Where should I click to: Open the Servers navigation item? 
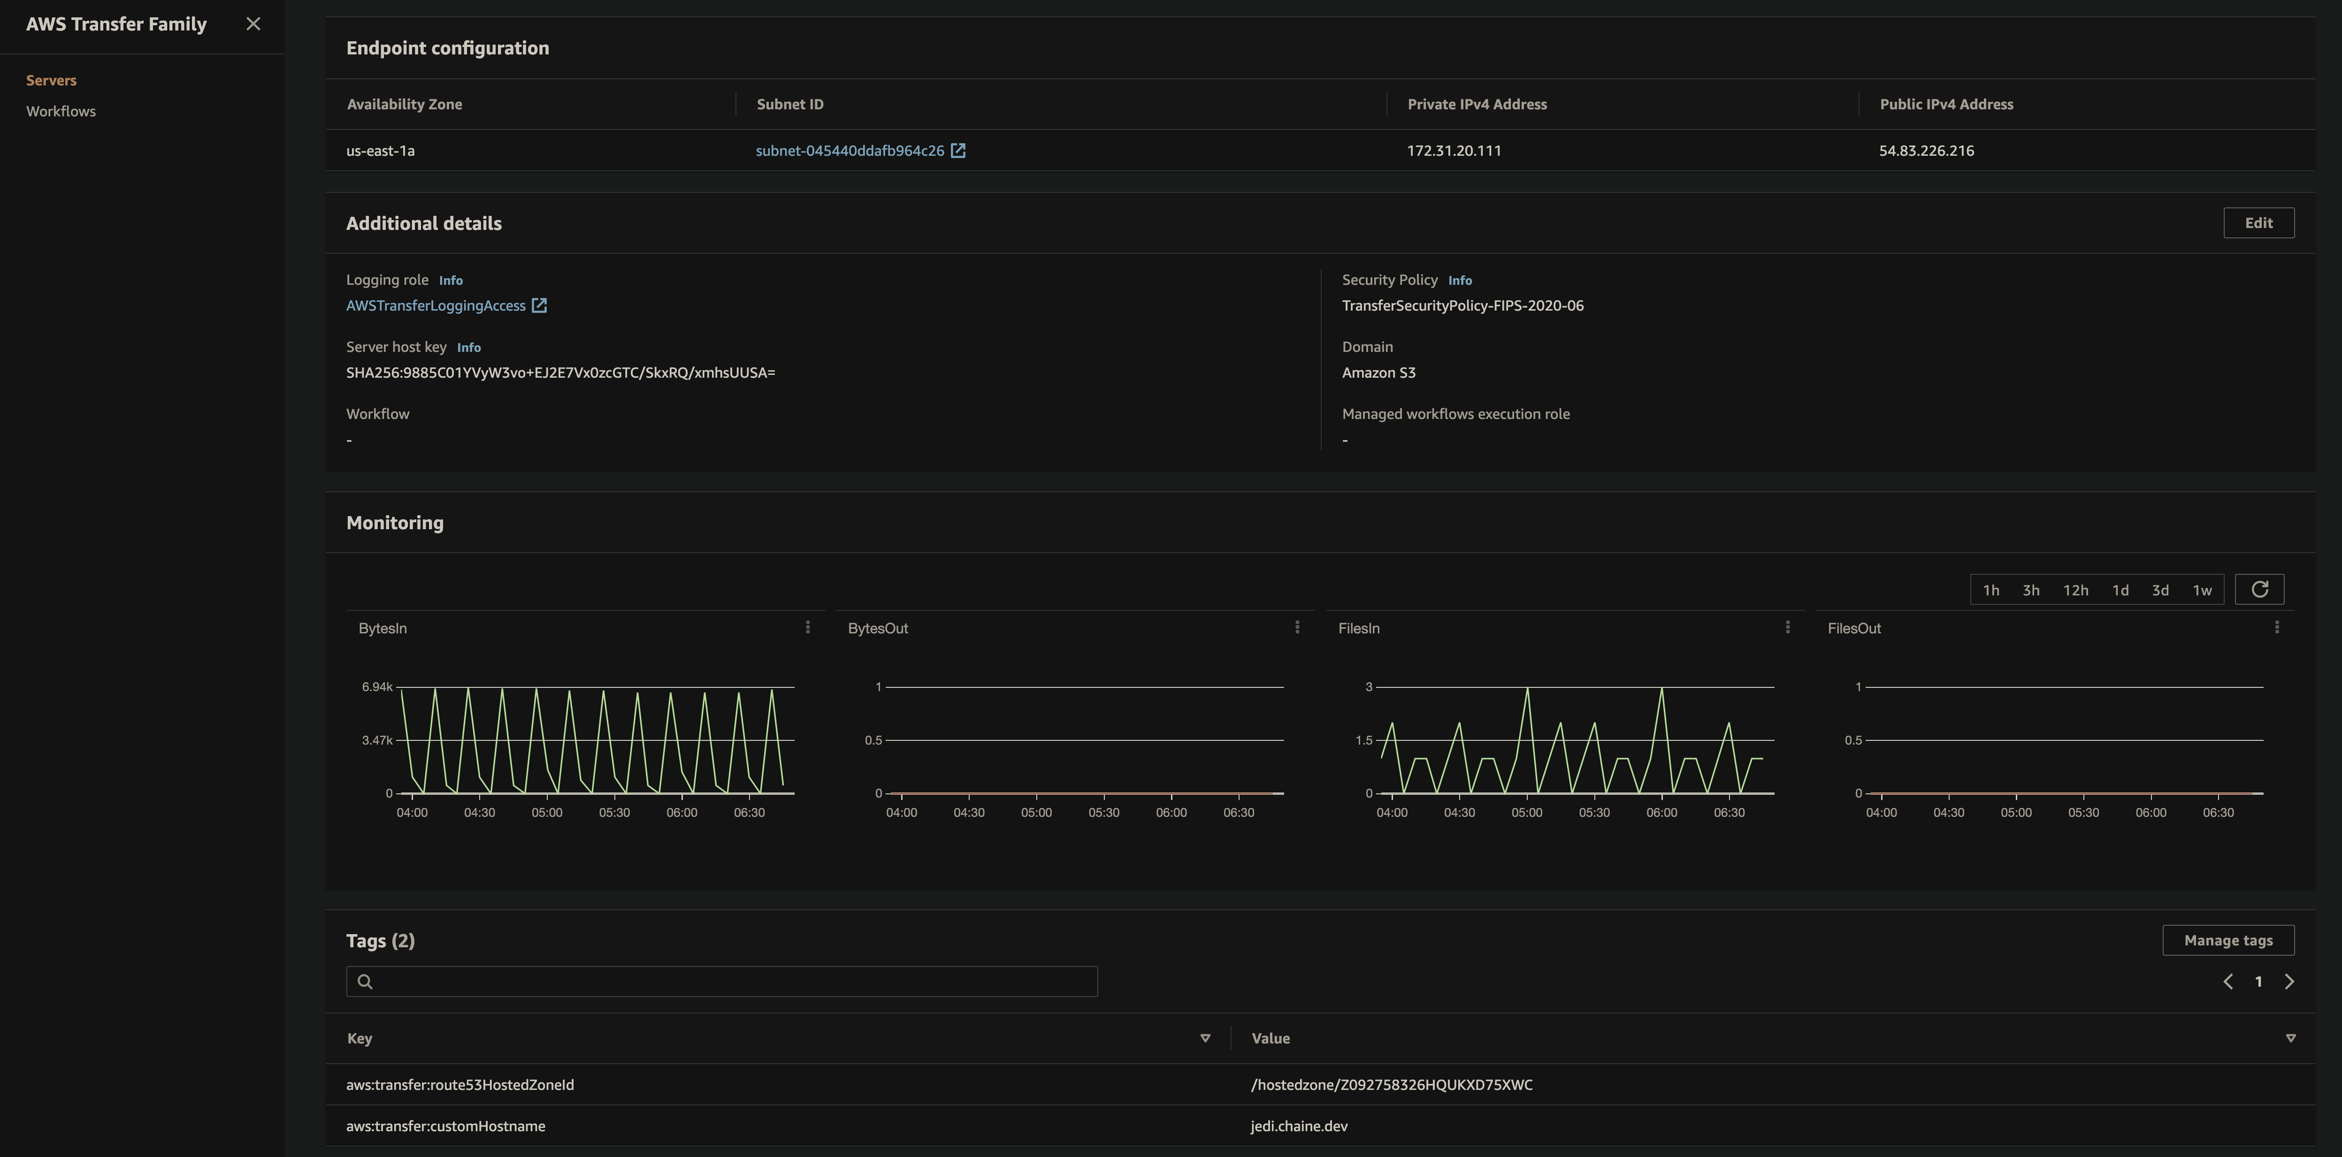[51, 80]
